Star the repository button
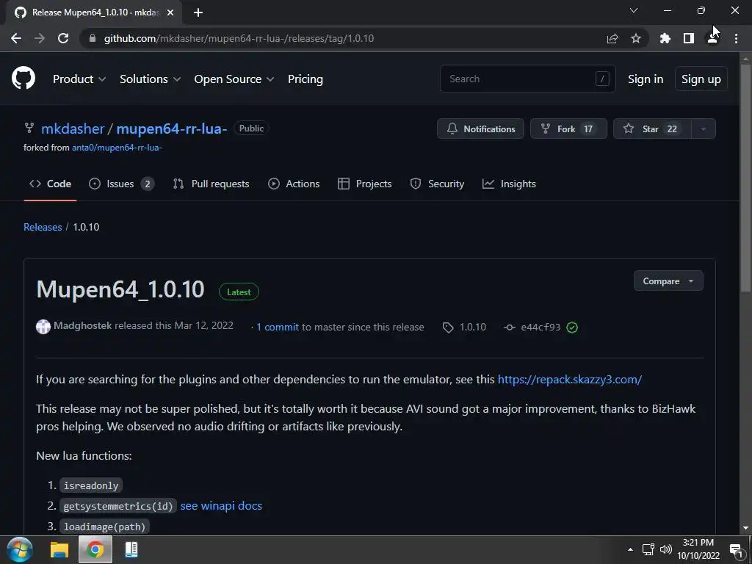The image size is (752, 564). tap(652, 129)
